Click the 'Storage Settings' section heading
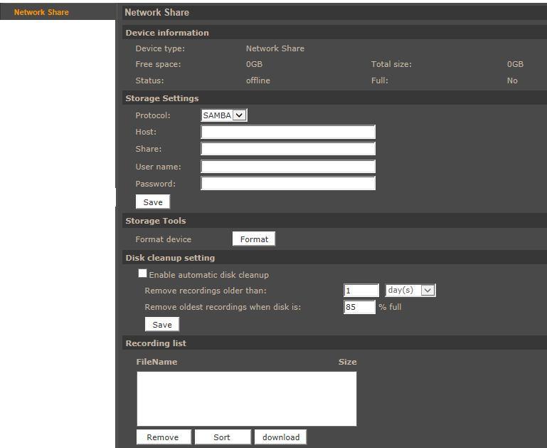Screen dimensions: 547x448 (162, 98)
